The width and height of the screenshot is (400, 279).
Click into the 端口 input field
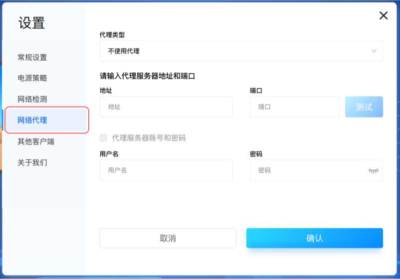coord(294,107)
